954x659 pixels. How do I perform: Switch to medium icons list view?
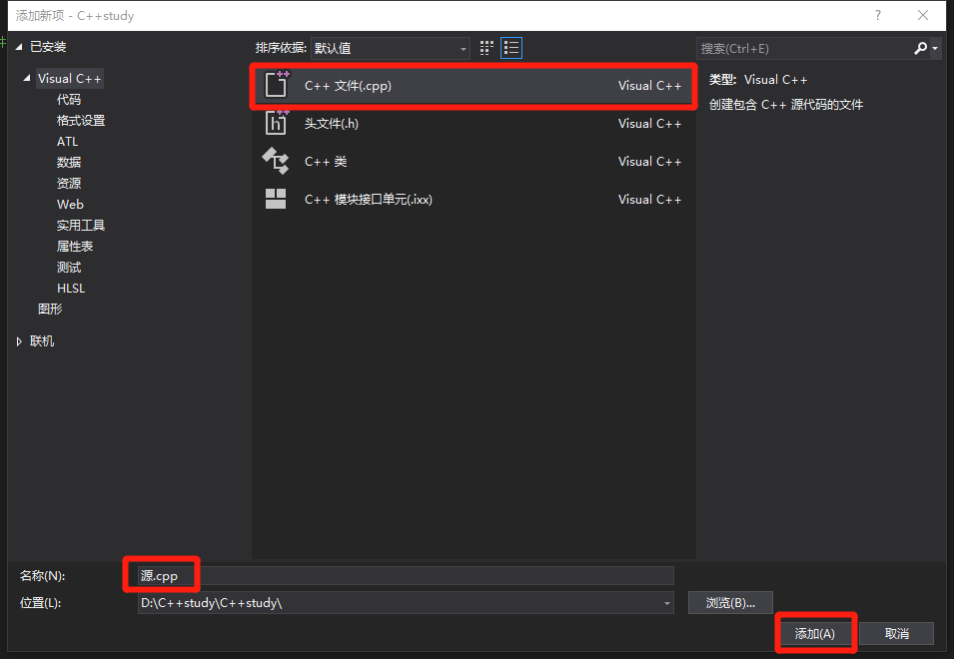pos(511,48)
